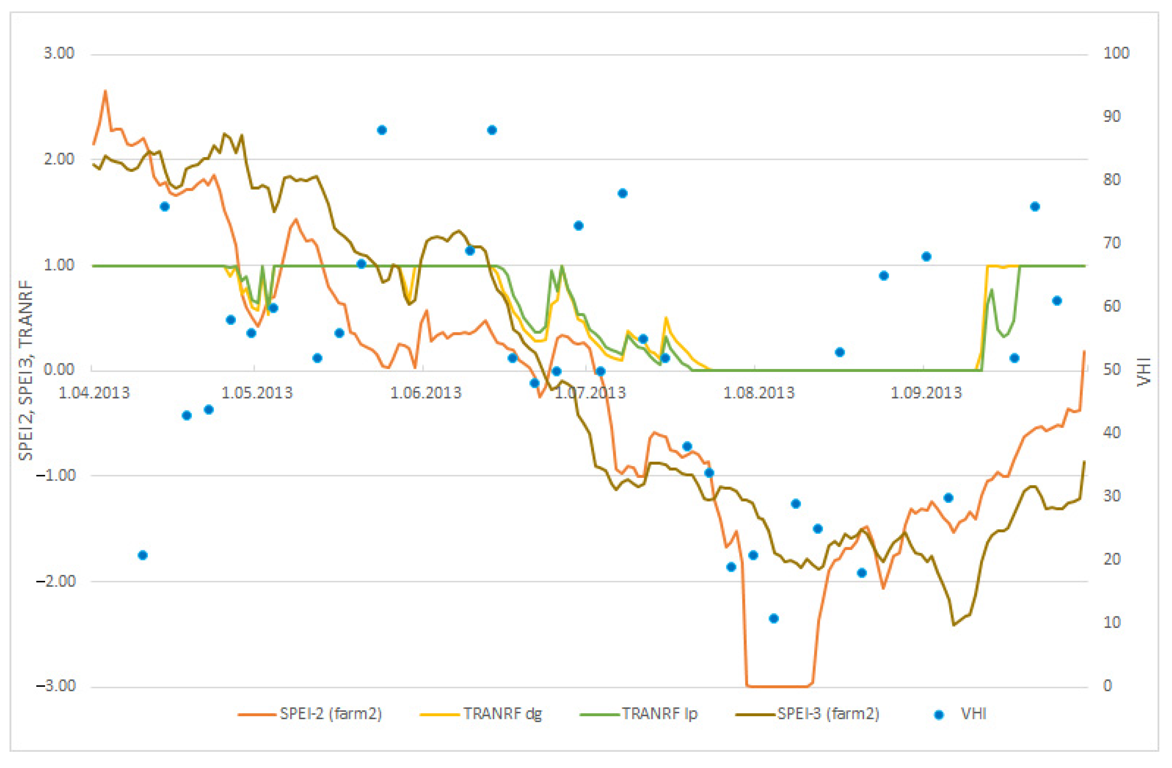The width and height of the screenshot is (1172, 768).
Task: Click the 1.04.2013 date axis label
Action: pyautogui.click(x=94, y=393)
